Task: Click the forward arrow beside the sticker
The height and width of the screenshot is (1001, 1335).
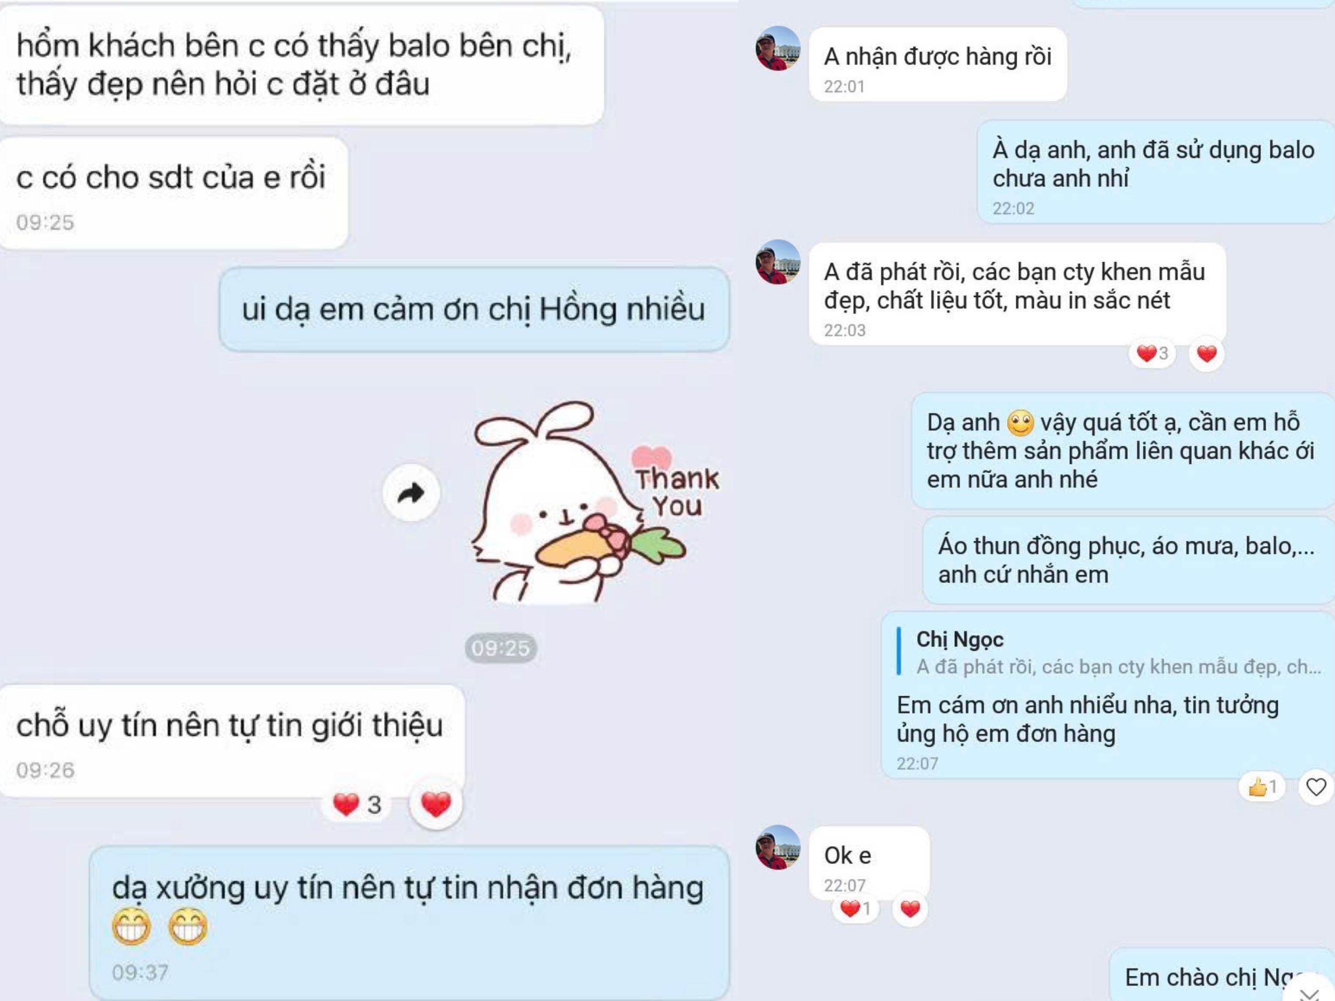Action: coord(411,493)
